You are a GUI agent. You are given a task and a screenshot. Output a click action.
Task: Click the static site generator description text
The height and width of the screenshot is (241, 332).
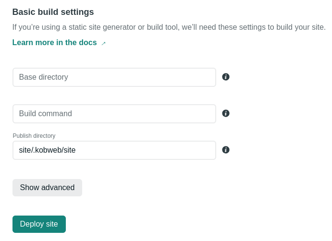point(169,27)
